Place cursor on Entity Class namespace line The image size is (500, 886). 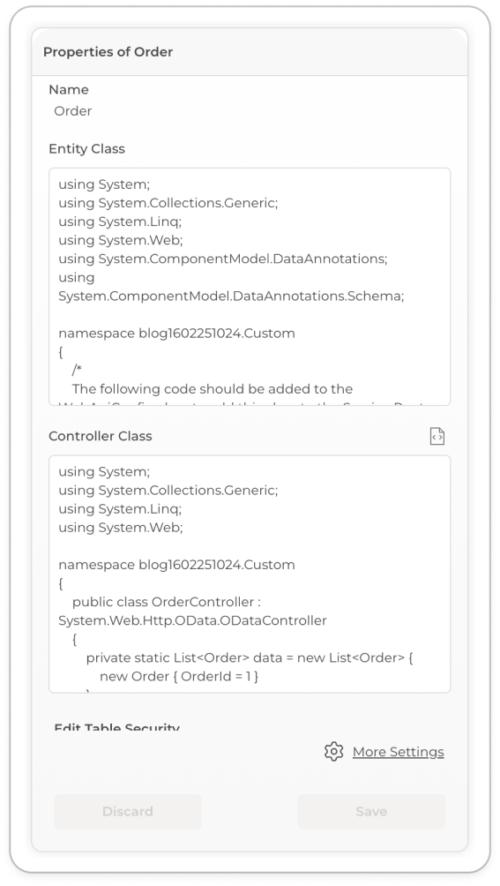176,334
